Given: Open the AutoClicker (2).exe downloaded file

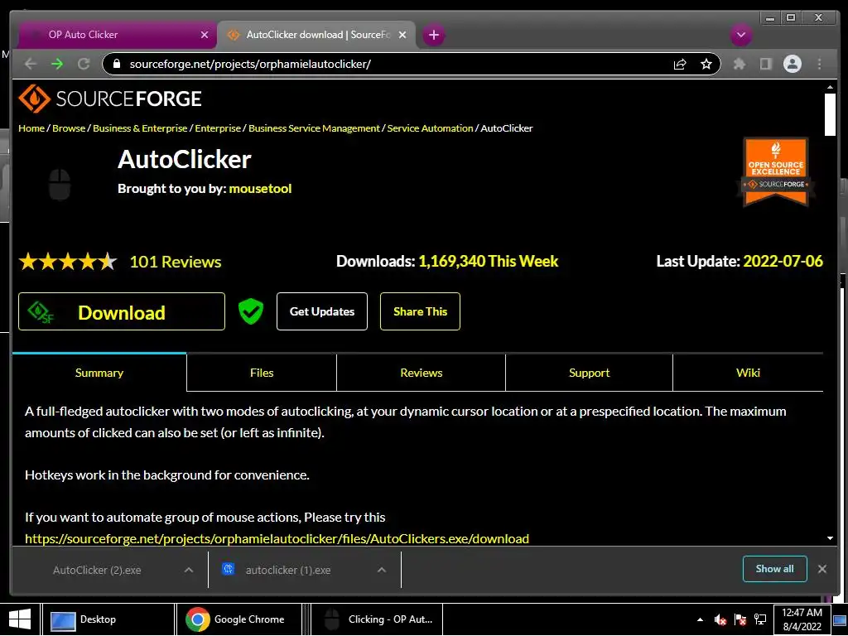Looking at the screenshot, I should 97,570.
